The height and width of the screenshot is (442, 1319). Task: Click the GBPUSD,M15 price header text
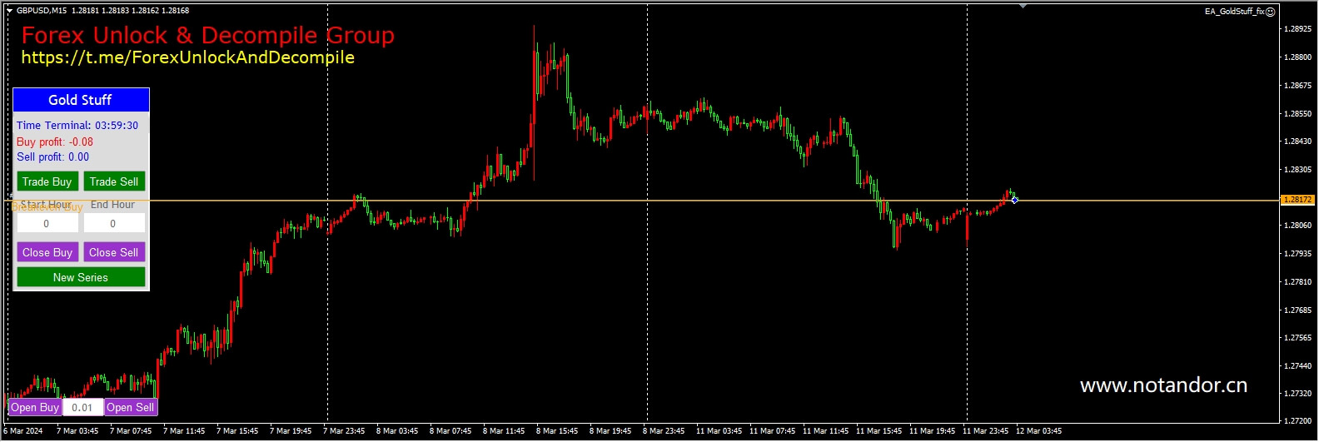102,11
